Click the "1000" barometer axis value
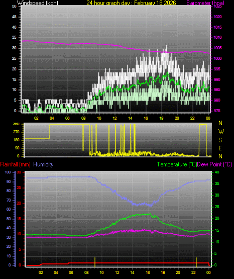The width and height of the screenshot is (234, 279). pos(217,58)
